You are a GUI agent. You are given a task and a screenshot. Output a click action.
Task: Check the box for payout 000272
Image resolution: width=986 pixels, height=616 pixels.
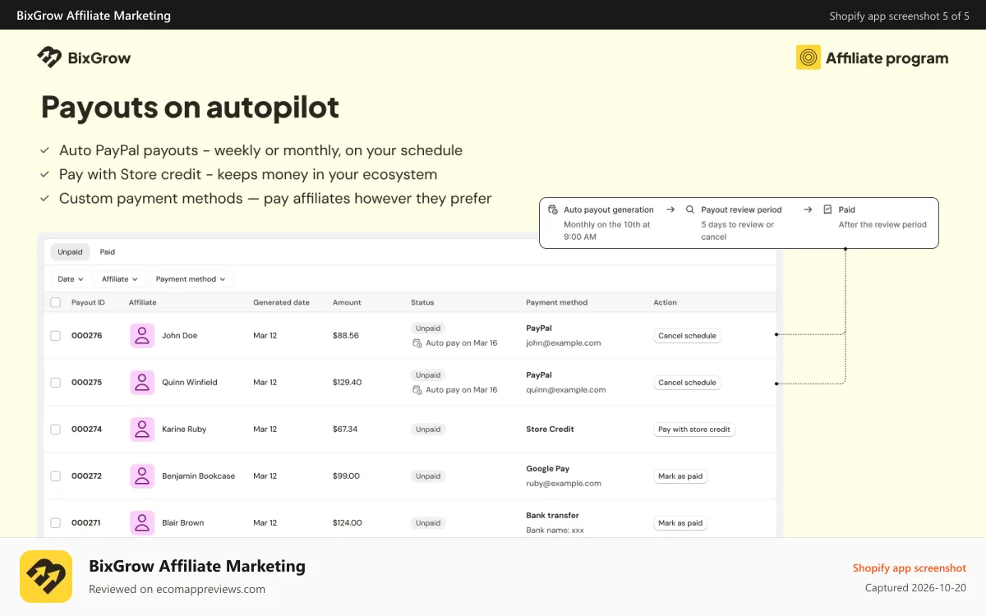click(x=56, y=476)
